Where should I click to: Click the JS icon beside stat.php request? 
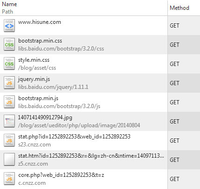(x=9, y=140)
